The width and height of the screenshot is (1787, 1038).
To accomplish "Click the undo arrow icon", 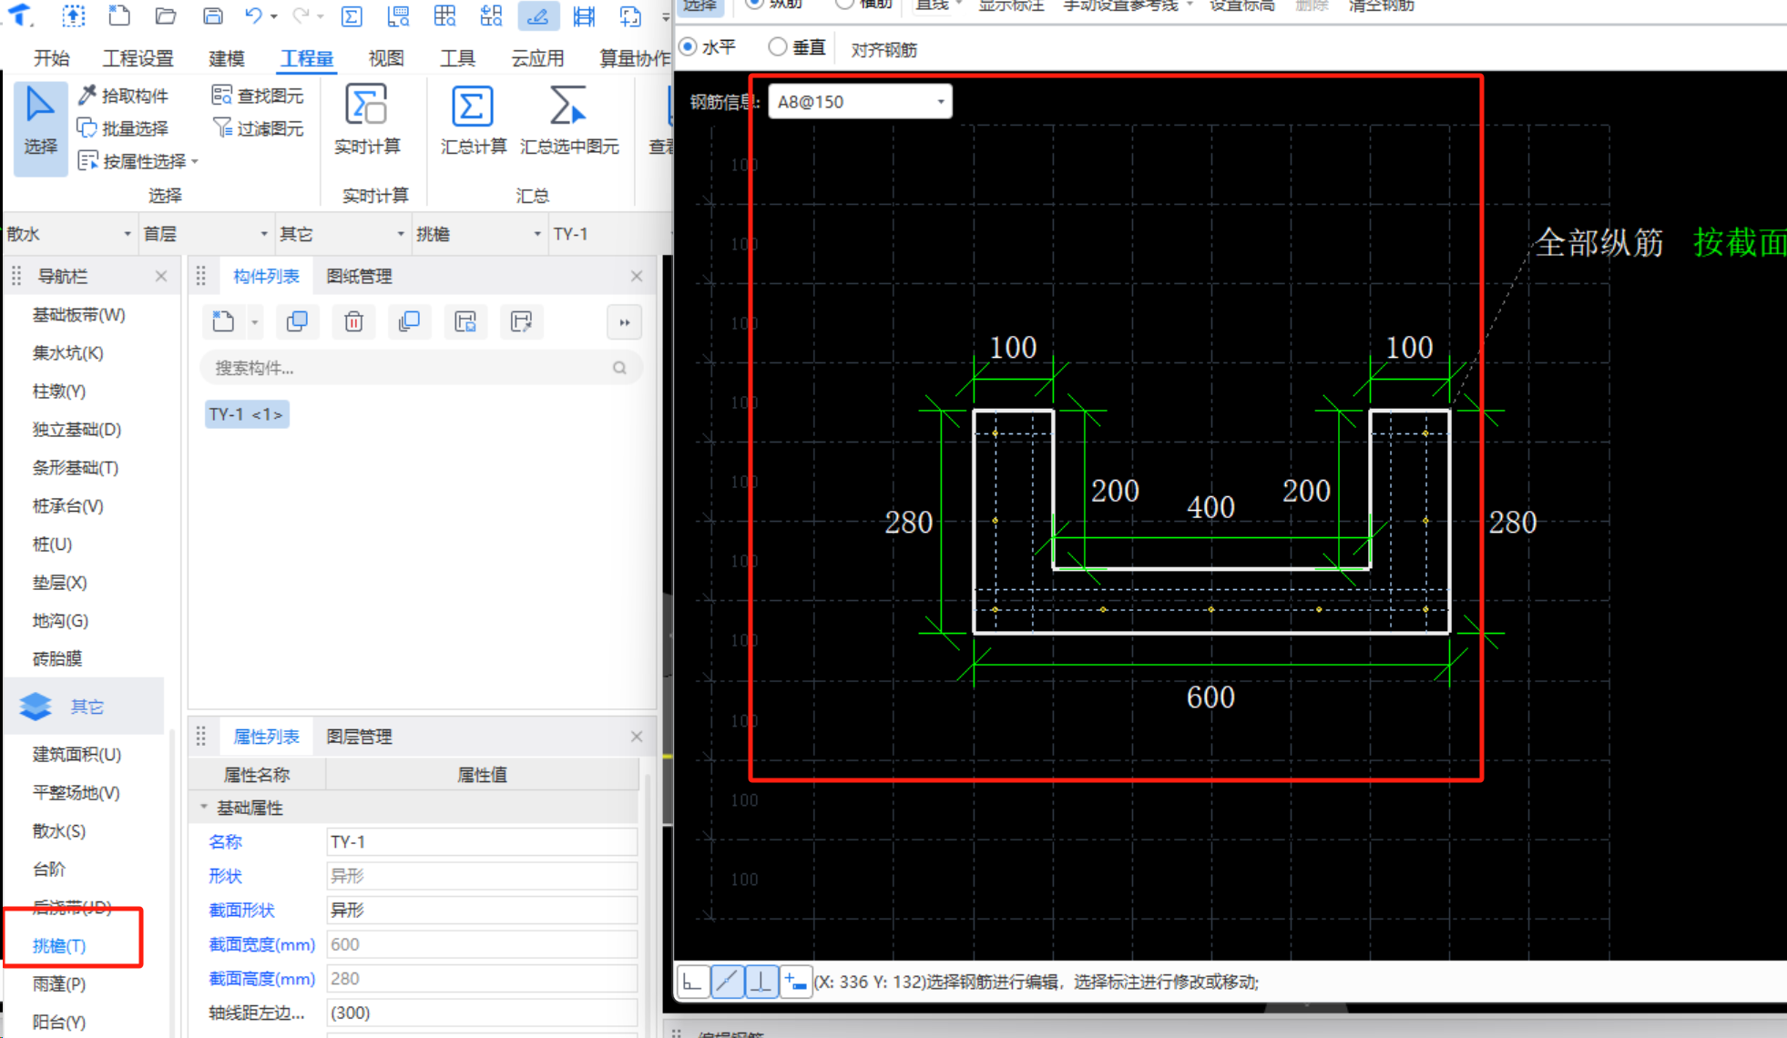I will [254, 15].
